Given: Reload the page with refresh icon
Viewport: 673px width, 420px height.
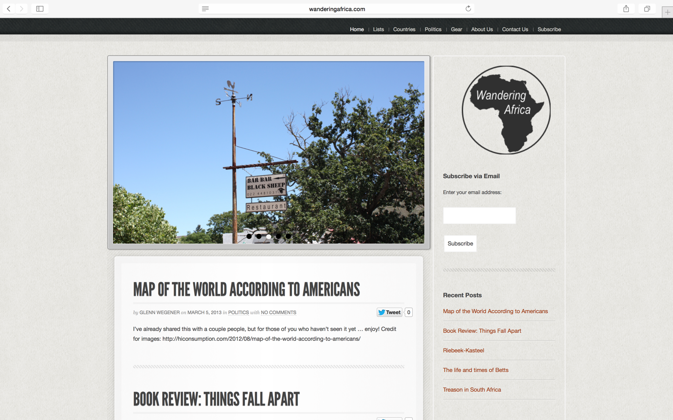Looking at the screenshot, I should (468, 9).
